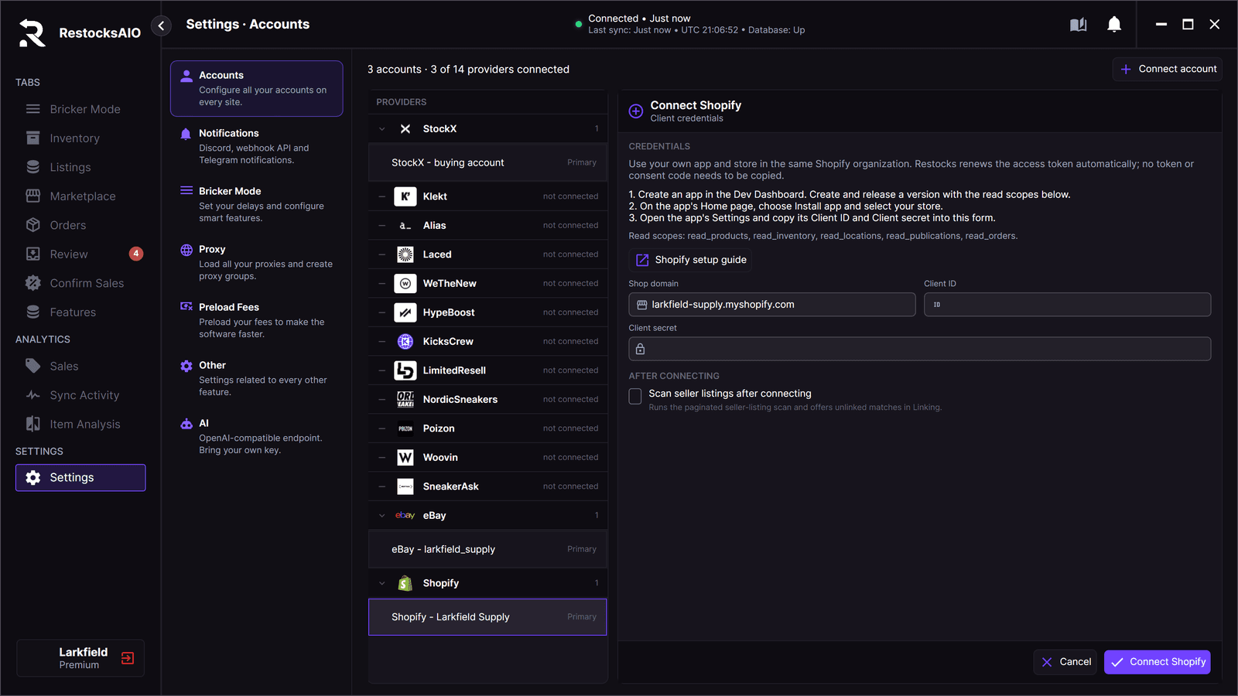The image size is (1238, 696).
Task: Open the Item Analysis tab
Action: point(80,424)
